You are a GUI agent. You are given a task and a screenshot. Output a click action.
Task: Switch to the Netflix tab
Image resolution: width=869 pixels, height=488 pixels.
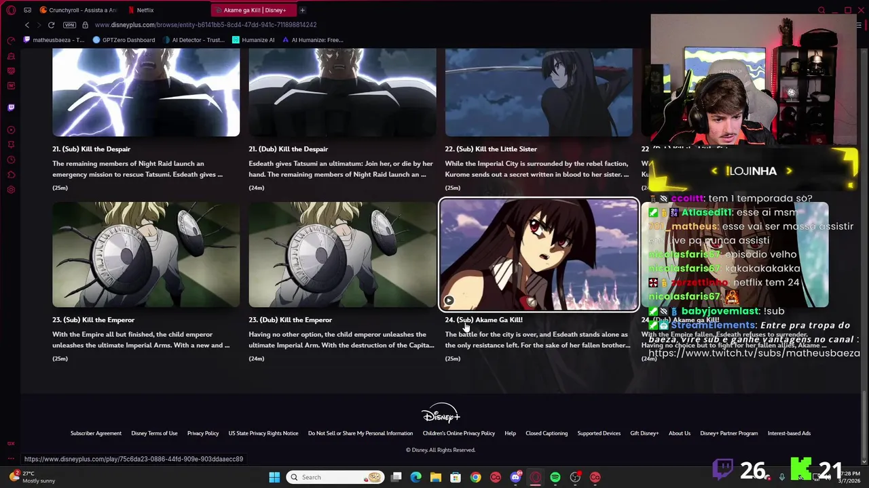145,10
